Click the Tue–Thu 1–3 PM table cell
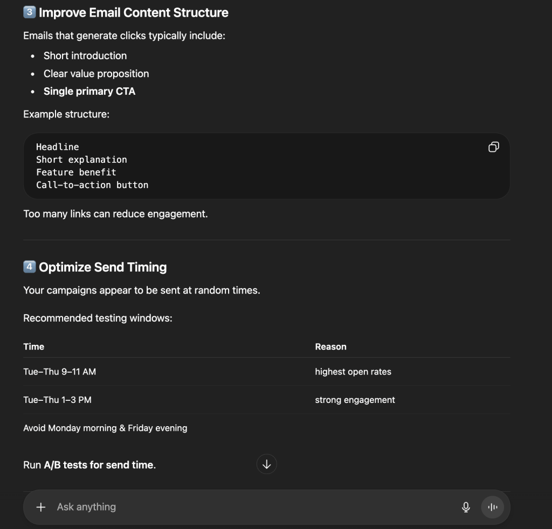552x529 pixels. pyautogui.click(x=58, y=400)
